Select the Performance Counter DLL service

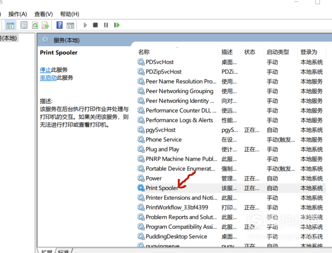click(181, 110)
